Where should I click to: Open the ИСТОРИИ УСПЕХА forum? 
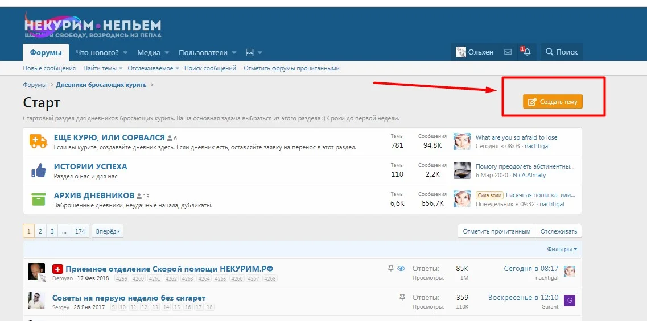pyautogui.click(x=90, y=166)
